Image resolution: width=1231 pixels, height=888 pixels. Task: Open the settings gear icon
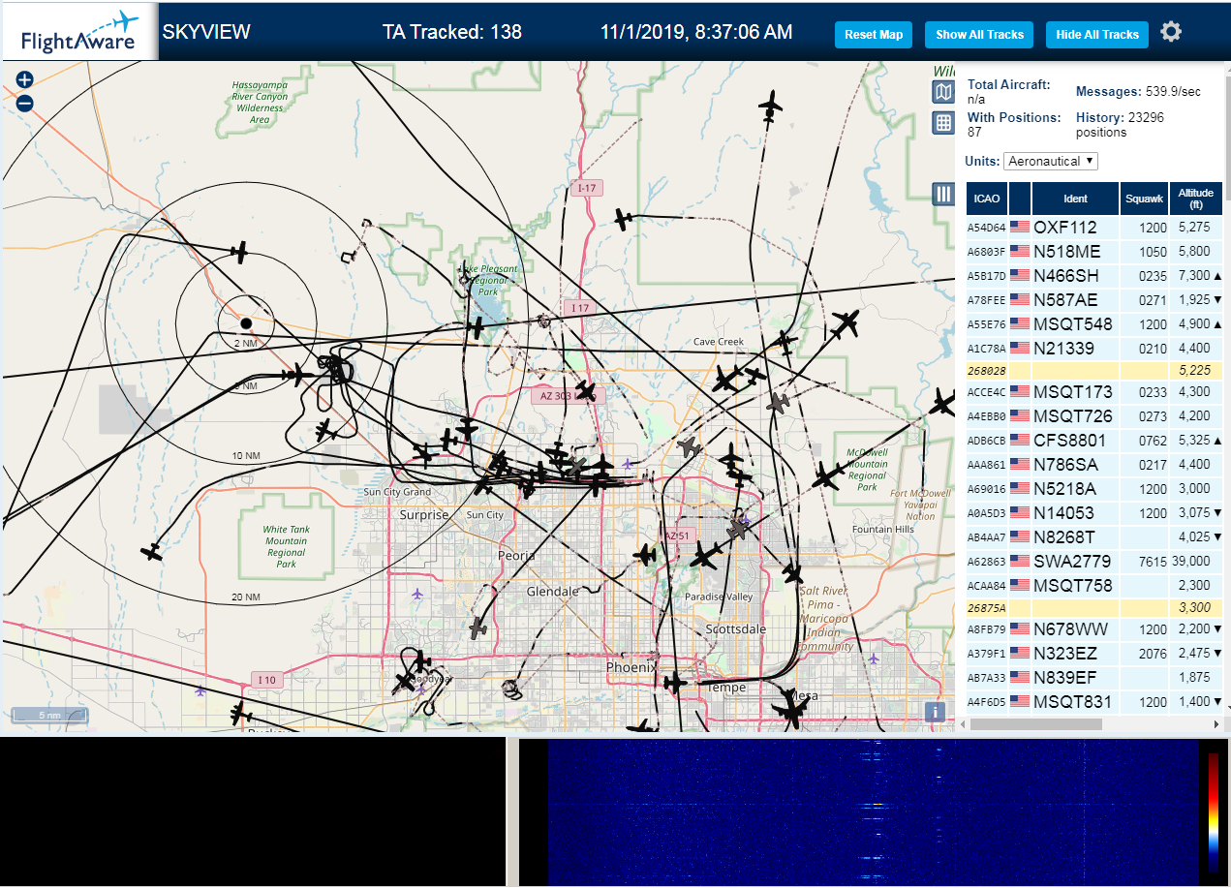pyautogui.click(x=1171, y=33)
